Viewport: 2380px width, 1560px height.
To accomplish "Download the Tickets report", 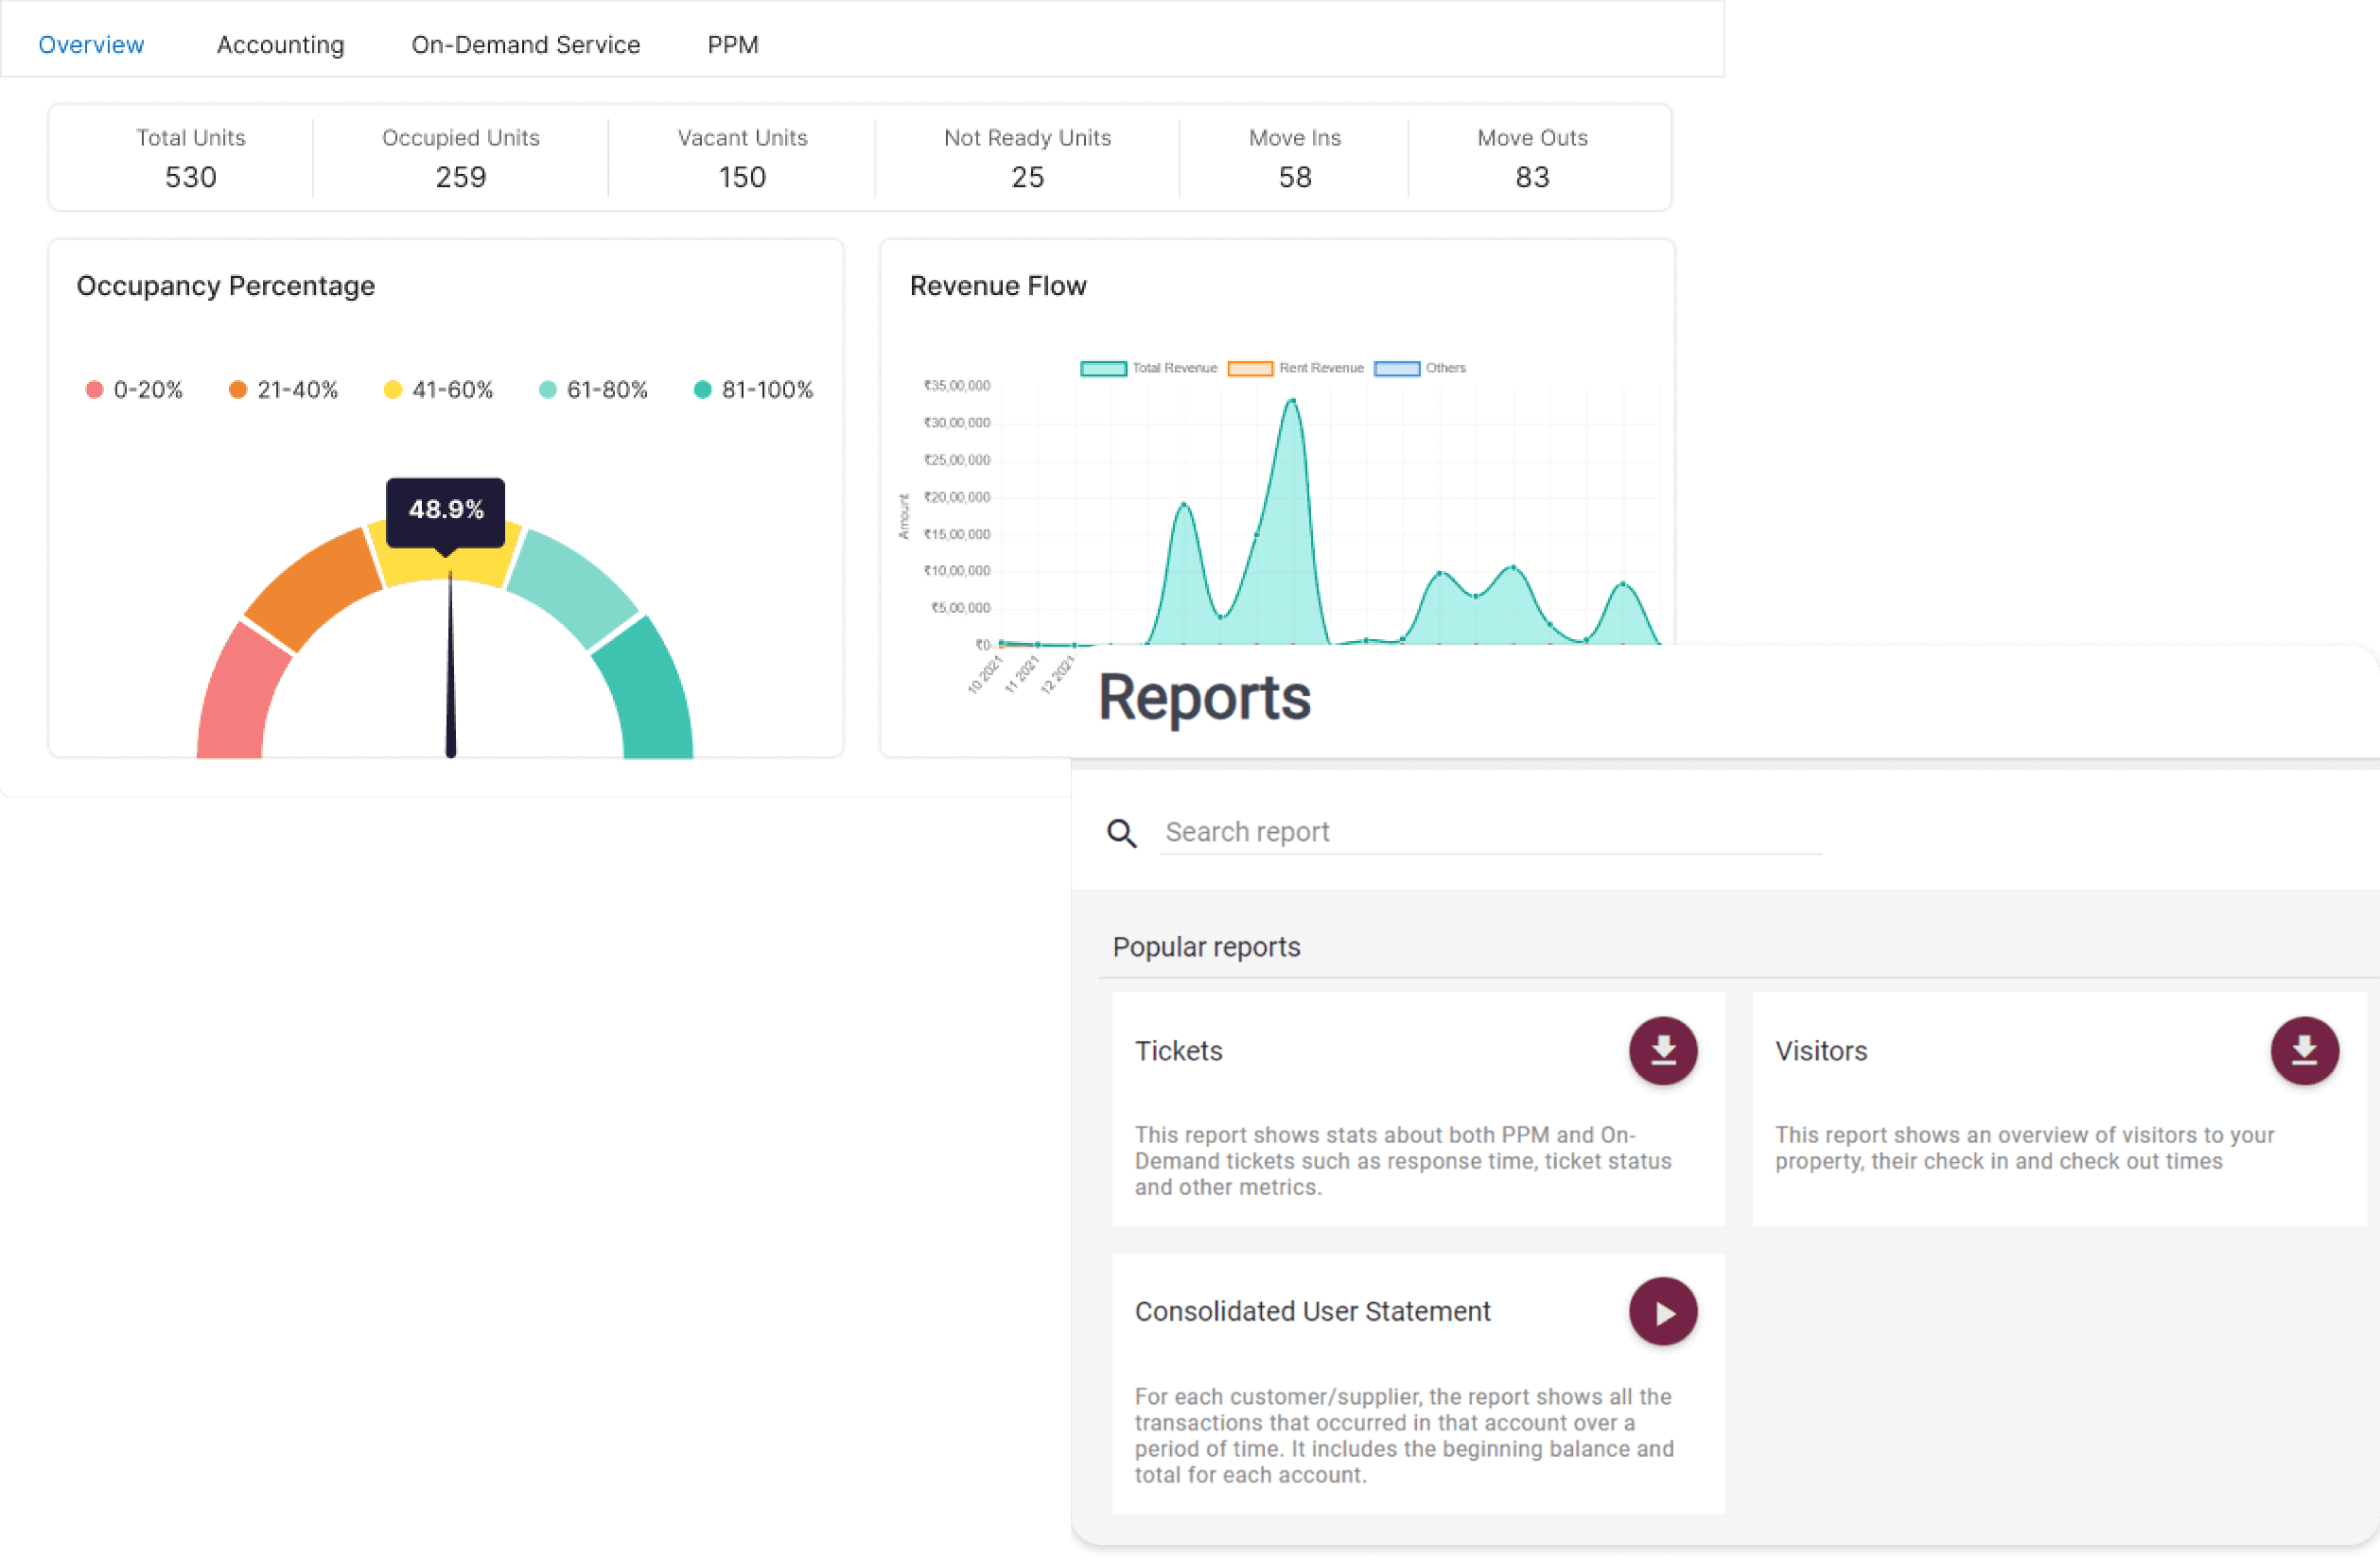I will [1662, 1050].
